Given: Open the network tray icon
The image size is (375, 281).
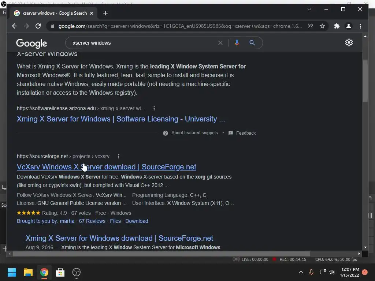Looking at the screenshot, I should [x=323, y=272].
